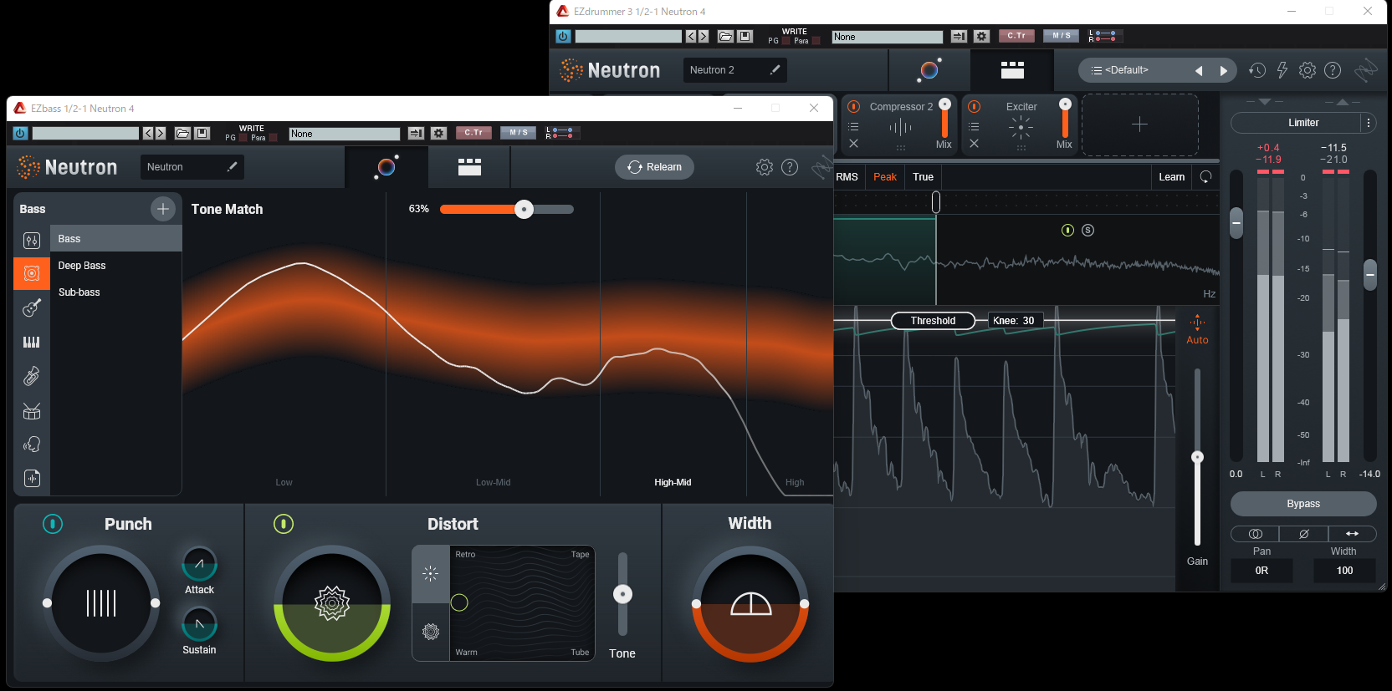Open Compressor 2 module preset list icon
Viewport: 1392px width, 691px height.
coord(853,127)
